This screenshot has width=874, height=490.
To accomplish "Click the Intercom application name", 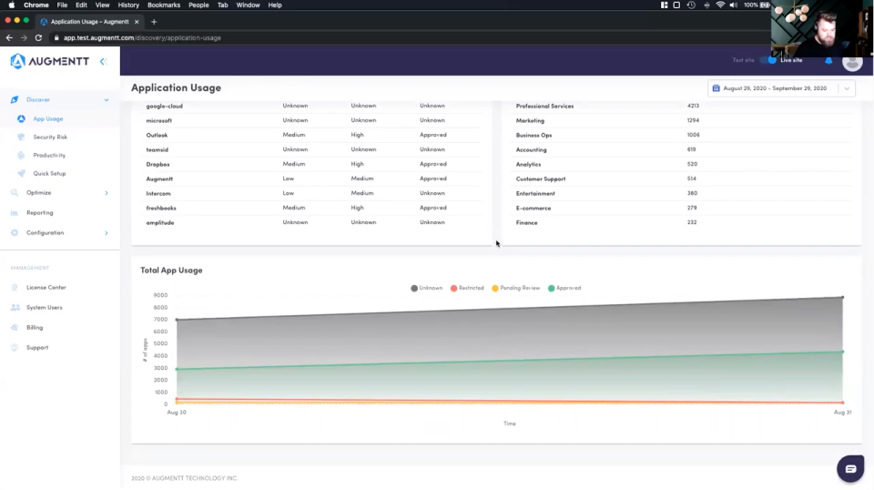I will coord(158,193).
